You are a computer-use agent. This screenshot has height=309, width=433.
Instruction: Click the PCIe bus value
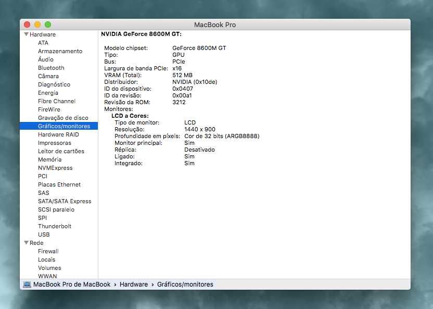tap(179, 61)
